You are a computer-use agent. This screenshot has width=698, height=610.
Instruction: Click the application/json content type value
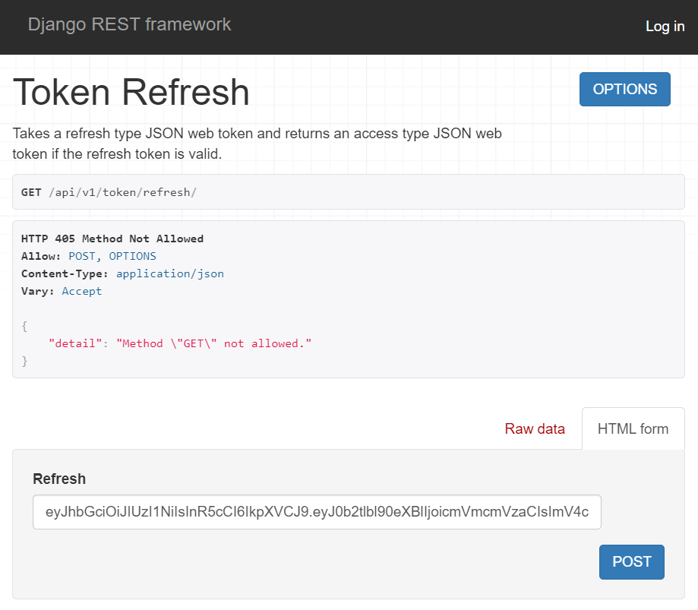pyautogui.click(x=169, y=273)
